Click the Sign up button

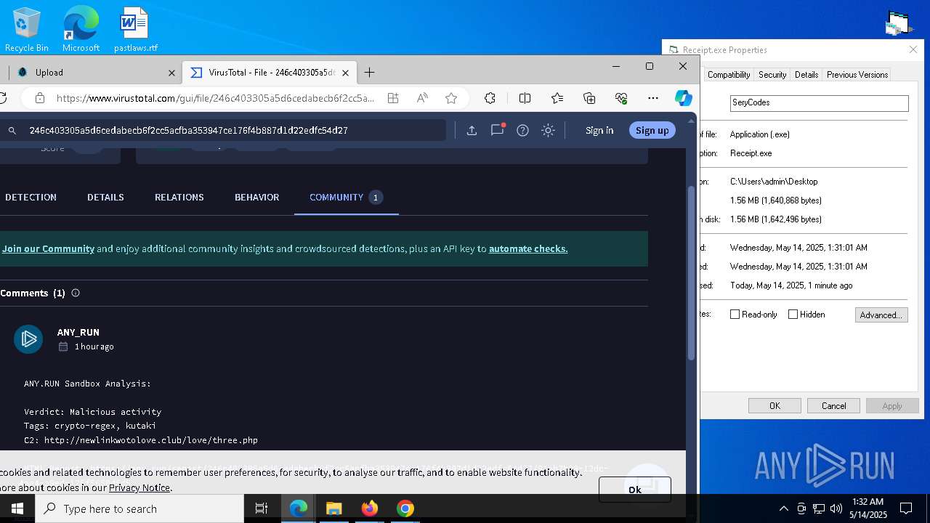point(652,130)
